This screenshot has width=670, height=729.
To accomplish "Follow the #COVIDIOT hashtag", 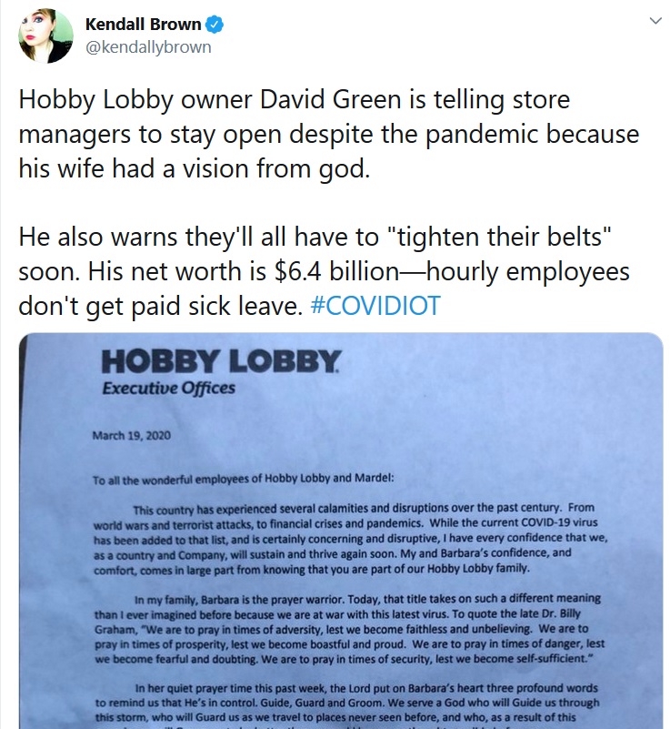I will (375, 306).
